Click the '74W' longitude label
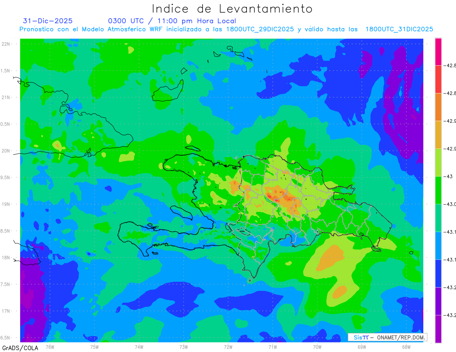Viewport: 456px width, 352px height. pyautogui.click(x=139, y=347)
